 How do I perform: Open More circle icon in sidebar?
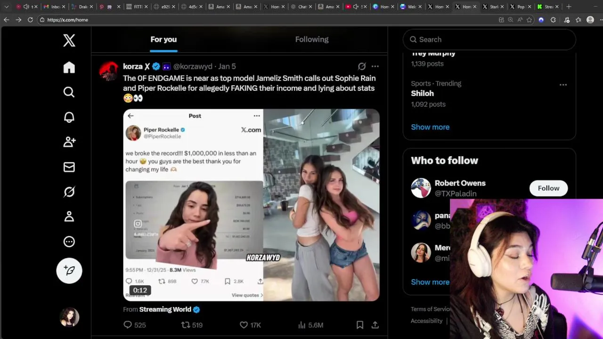coord(69,242)
